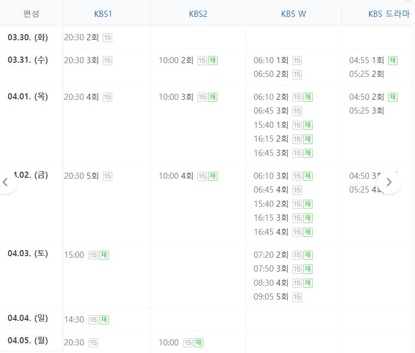Click the 15 age-rating badge beside KBS1 20:30 5회
The height and width of the screenshot is (353, 415).
[x=107, y=176]
